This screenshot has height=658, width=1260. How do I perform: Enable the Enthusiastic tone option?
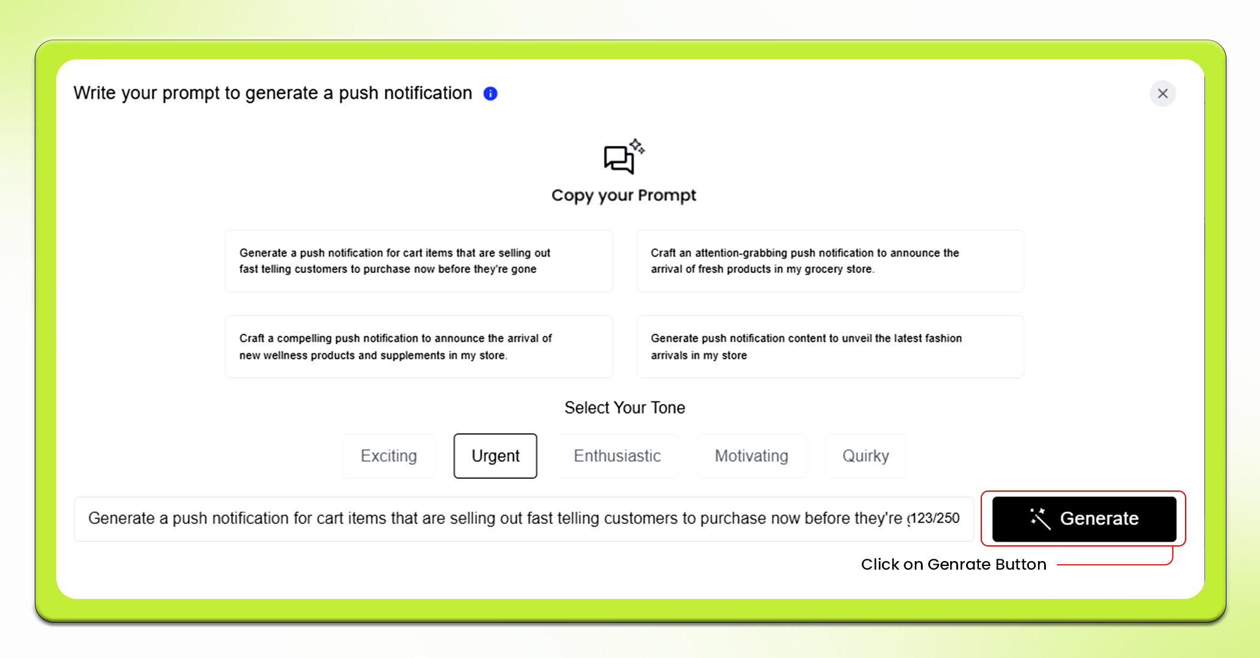[x=617, y=456]
